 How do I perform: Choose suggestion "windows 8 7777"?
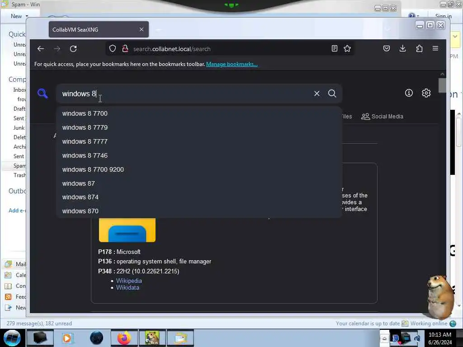coord(199,141)
